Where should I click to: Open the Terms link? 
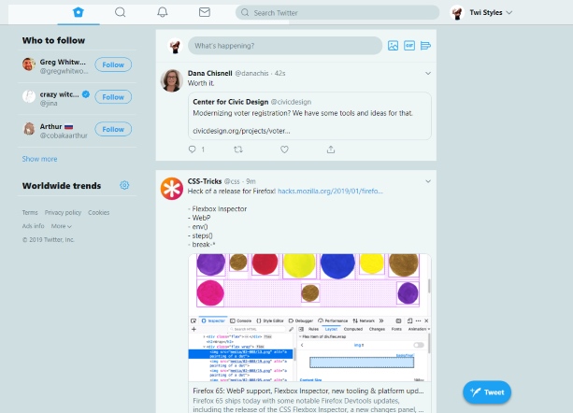point(30,212)
